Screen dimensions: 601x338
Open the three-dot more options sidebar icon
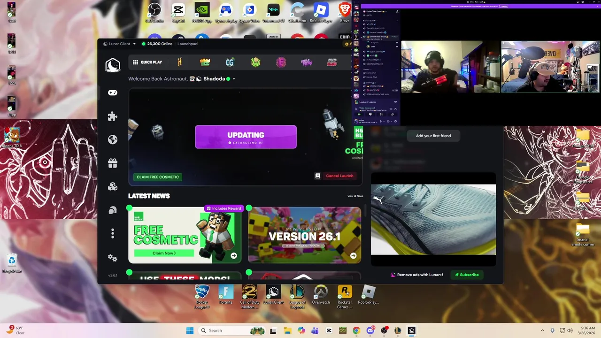coord(113,233)
